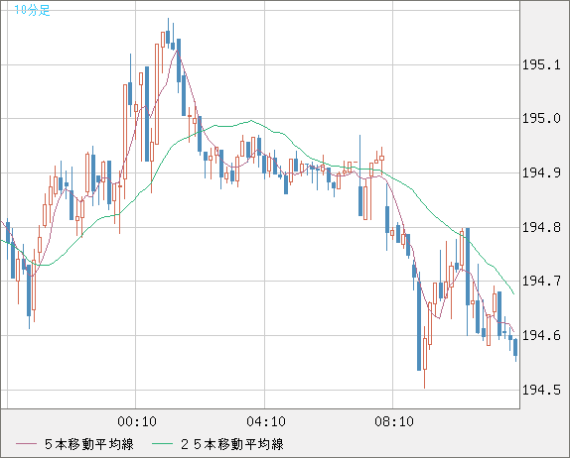The image size is (570, 458).
Task: Click the 194.8 price axis label
Action: coord(541,228)
